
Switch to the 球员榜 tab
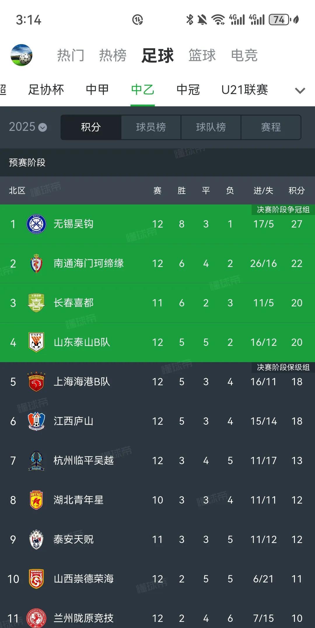coord(151,127)
